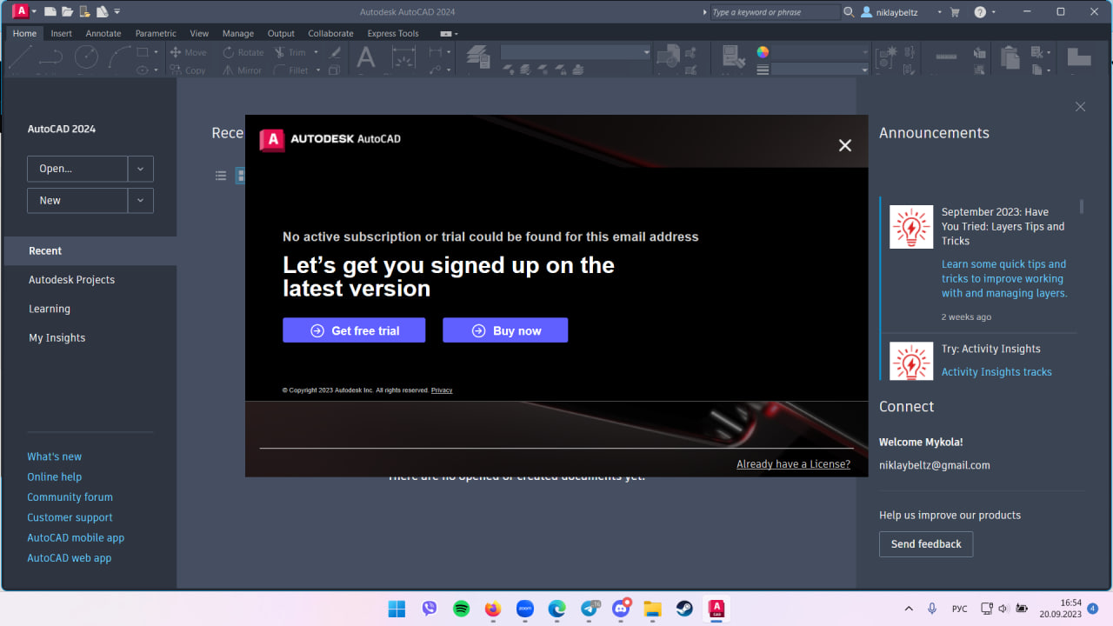Open the Autodesk App Store cart icon
1113x626 pixels.
pyautogui.click(x=955, y=12)
